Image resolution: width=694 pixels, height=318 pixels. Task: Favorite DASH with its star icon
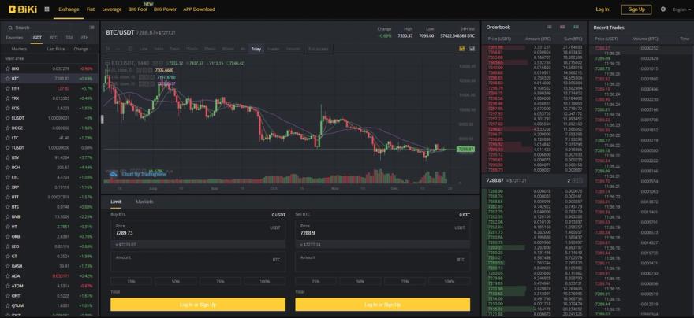point(8,266)
